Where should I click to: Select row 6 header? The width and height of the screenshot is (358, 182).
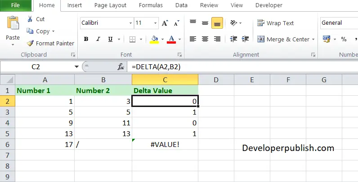(x=8, y=144)
